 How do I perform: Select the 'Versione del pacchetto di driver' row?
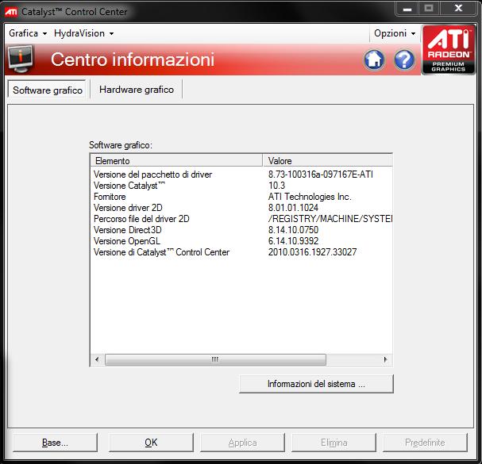pos(241,174)
